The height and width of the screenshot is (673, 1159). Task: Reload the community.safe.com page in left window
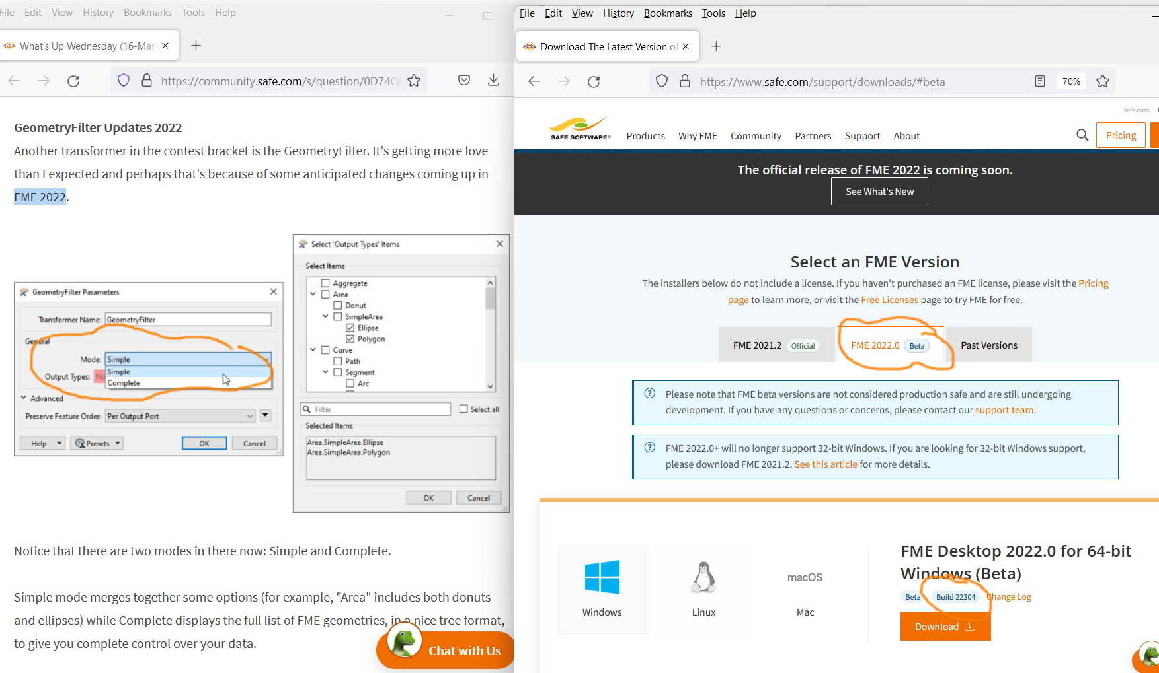coord(73,81)
